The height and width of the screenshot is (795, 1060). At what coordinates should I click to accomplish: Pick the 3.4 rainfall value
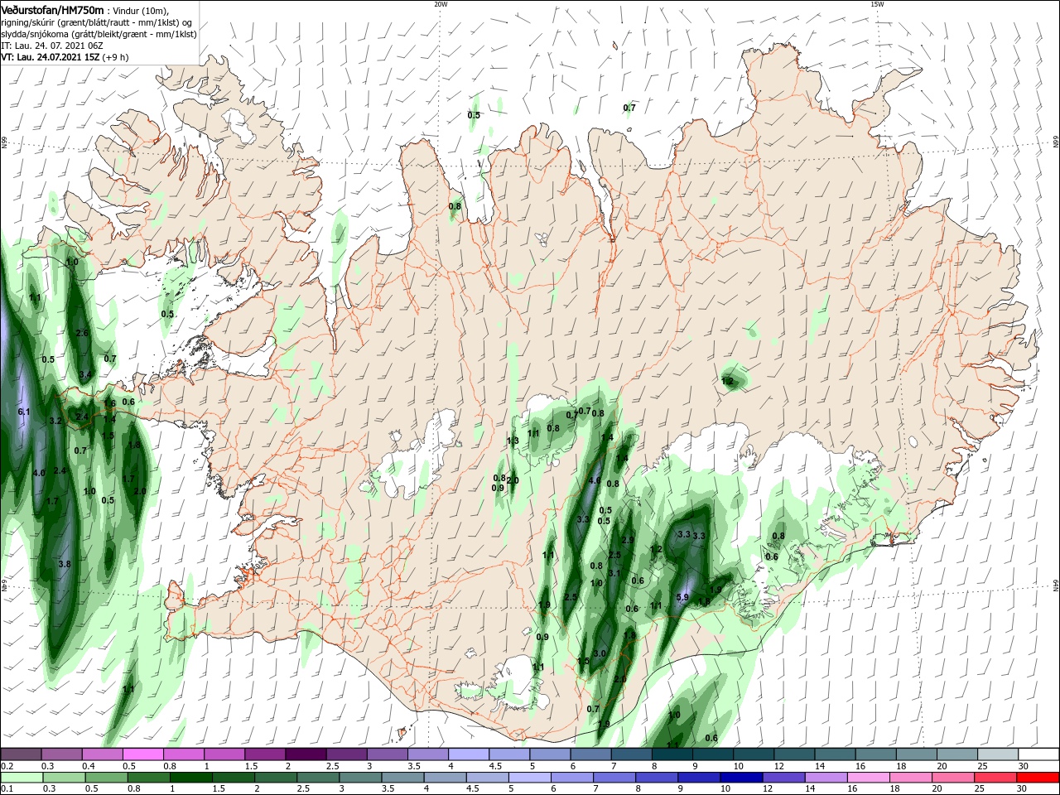tap(84, 374)
